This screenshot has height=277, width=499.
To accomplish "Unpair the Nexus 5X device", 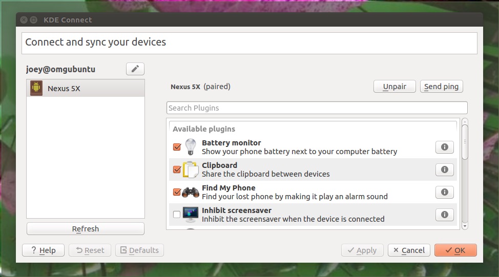I will 394,87.
